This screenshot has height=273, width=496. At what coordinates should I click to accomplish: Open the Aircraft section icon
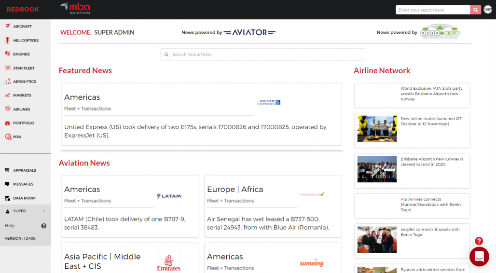coord(8,26)
